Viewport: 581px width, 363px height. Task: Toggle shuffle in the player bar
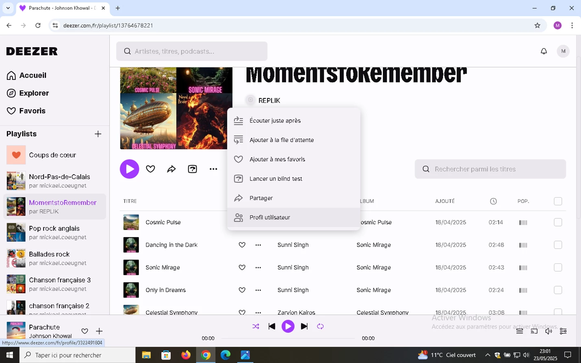[x=256, y=326]
